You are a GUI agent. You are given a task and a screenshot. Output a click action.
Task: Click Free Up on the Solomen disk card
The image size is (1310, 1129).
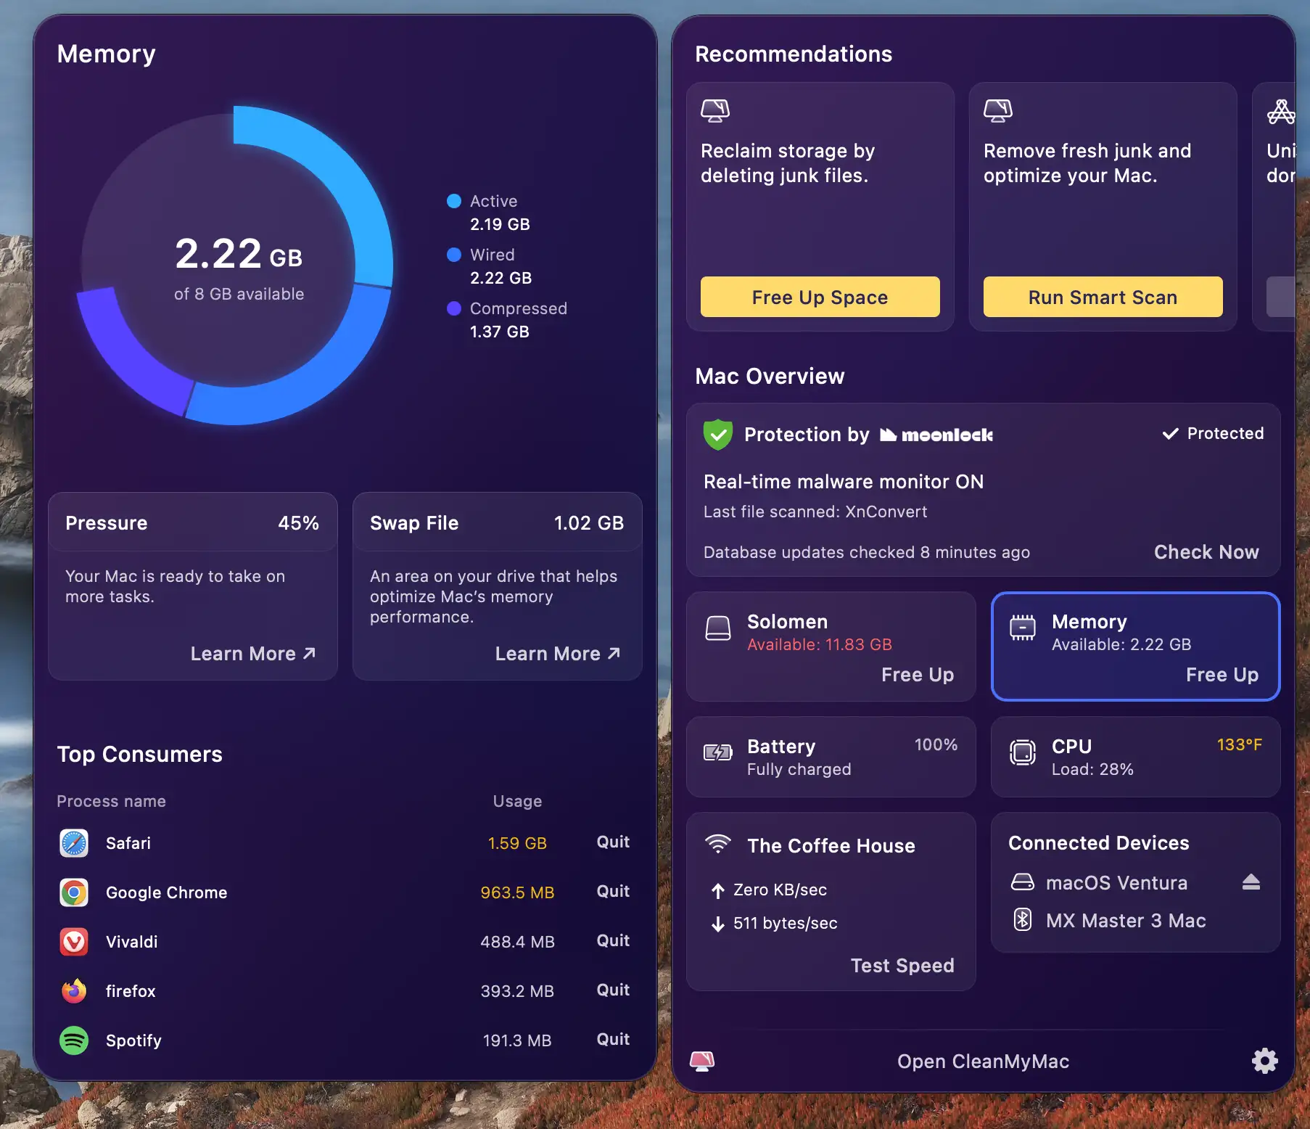(x=918, y=675)
